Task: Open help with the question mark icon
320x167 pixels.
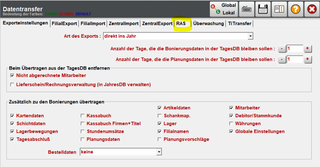Action: 295,9
